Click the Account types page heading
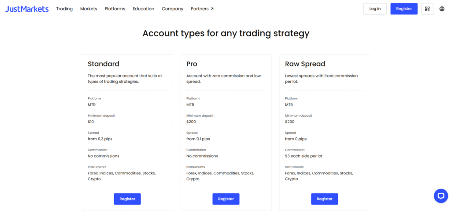This screenshot has height=214, width=451. point(226,33)
